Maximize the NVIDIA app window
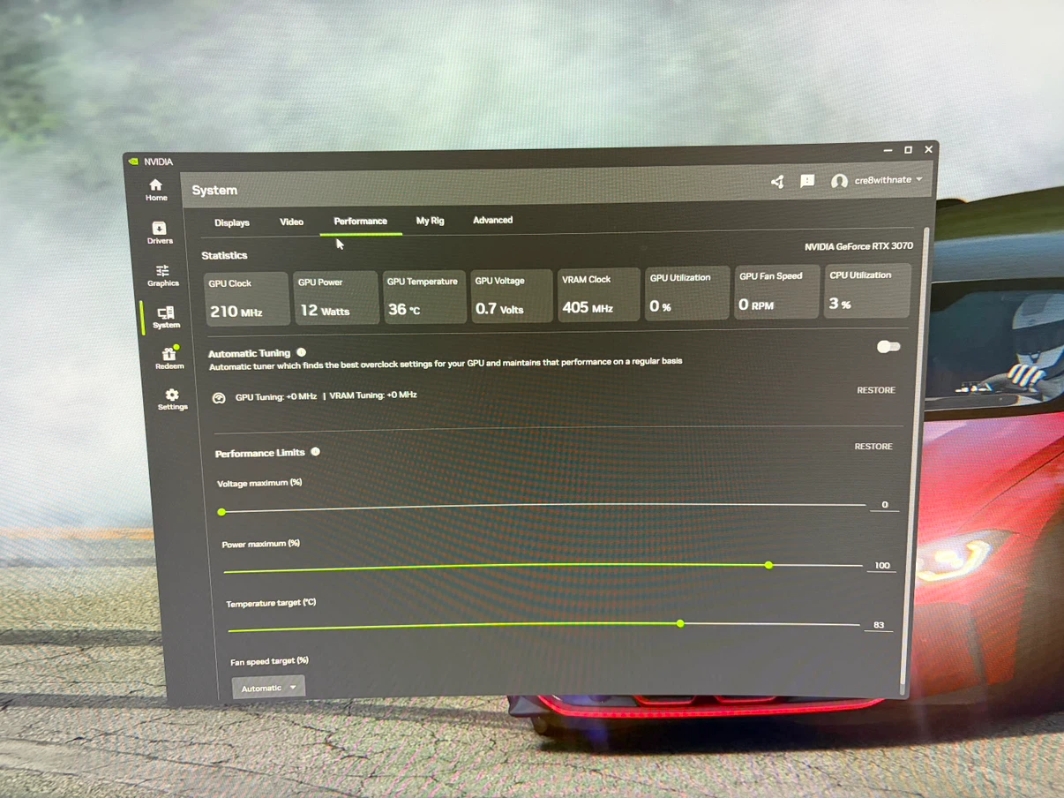1064x798 pixels. (908, 150)
